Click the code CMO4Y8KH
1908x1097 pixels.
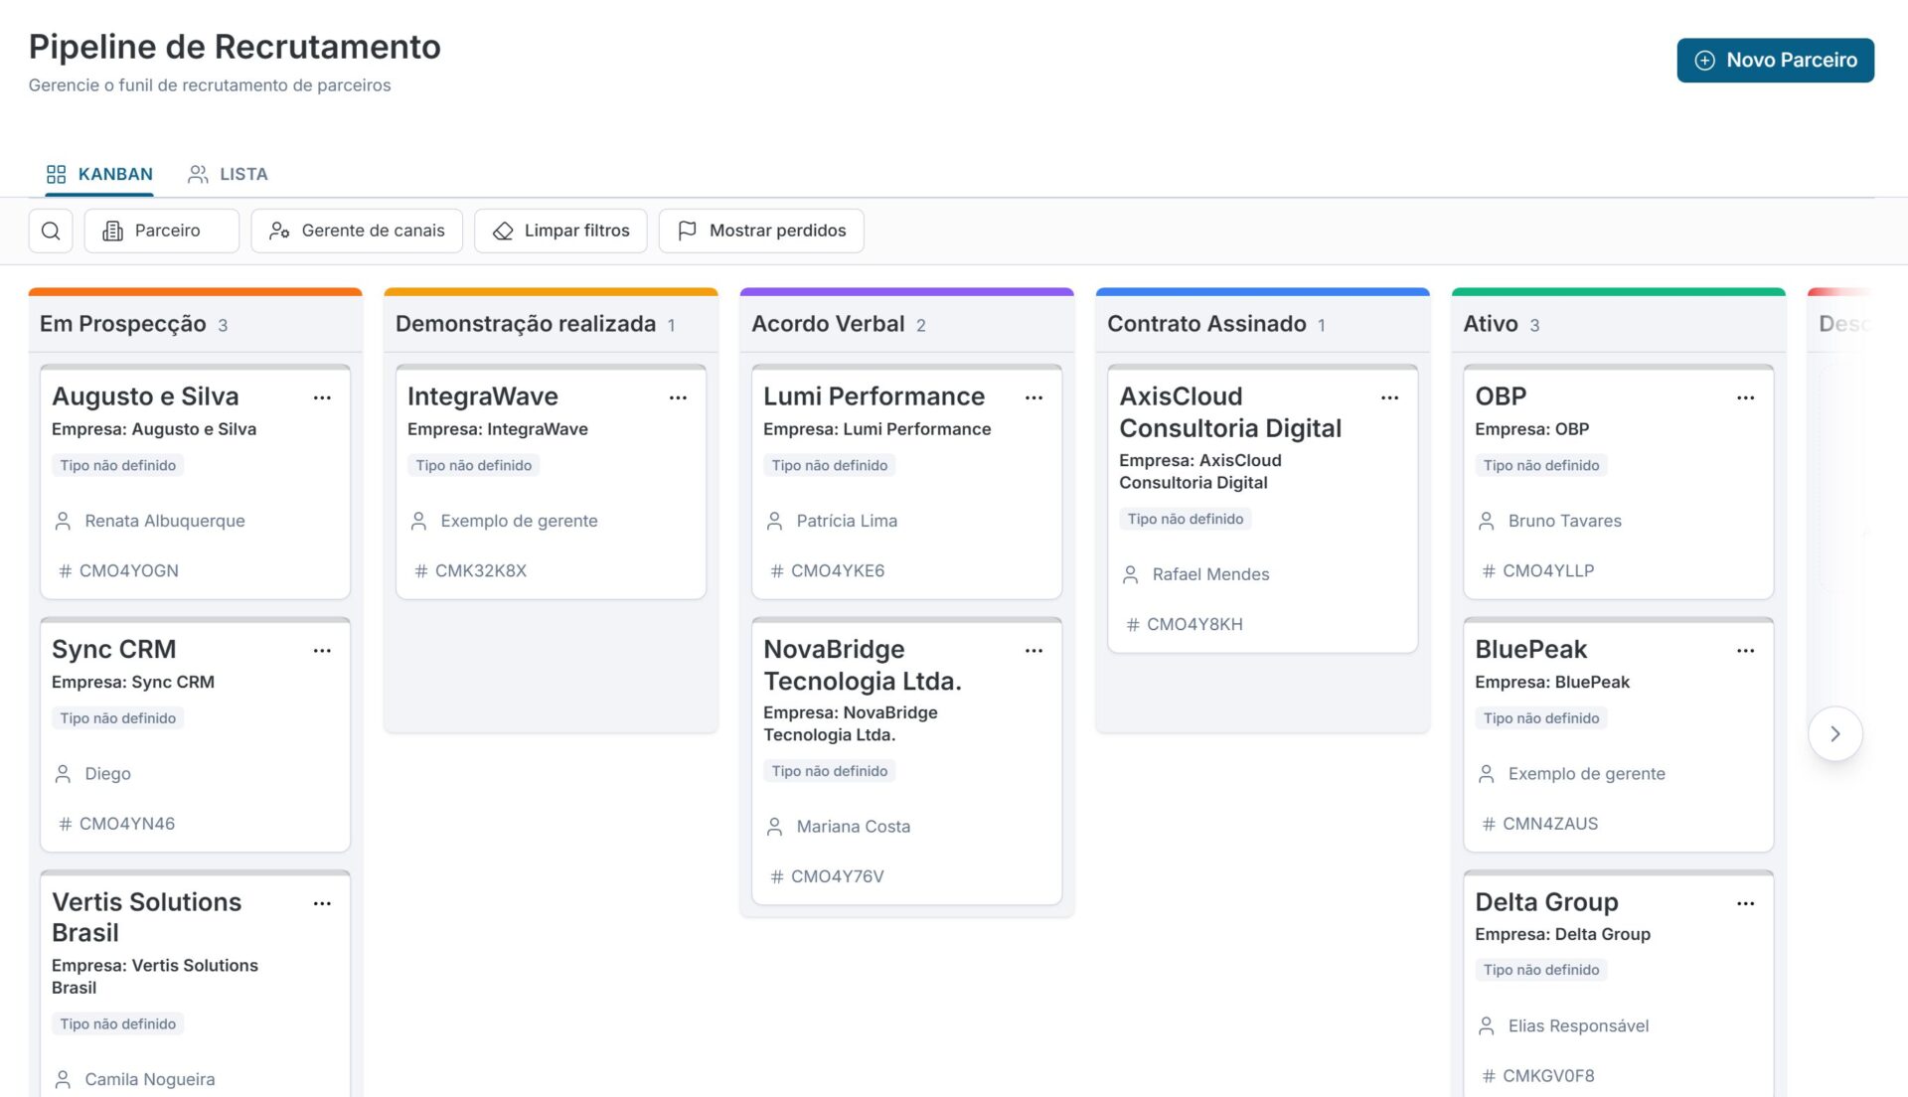tap(1194, 624)
